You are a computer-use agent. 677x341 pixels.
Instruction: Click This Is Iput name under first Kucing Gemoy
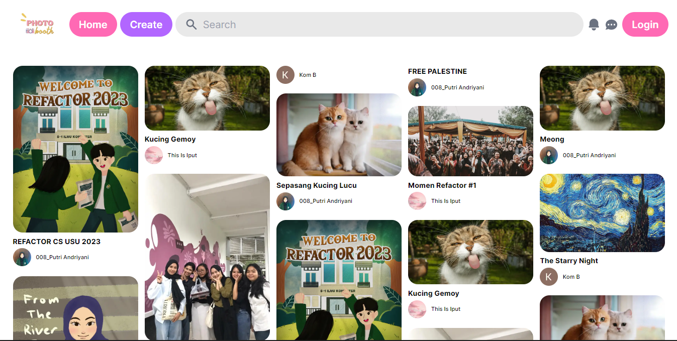(182, 155)
